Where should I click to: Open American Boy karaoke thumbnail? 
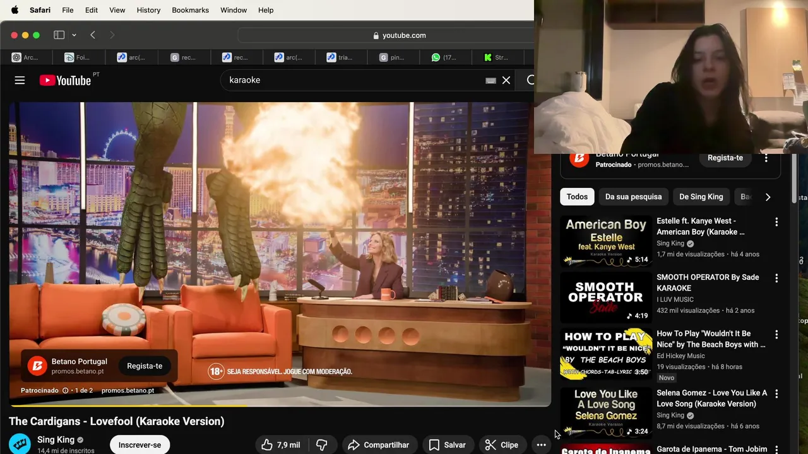tap(606, 242)
